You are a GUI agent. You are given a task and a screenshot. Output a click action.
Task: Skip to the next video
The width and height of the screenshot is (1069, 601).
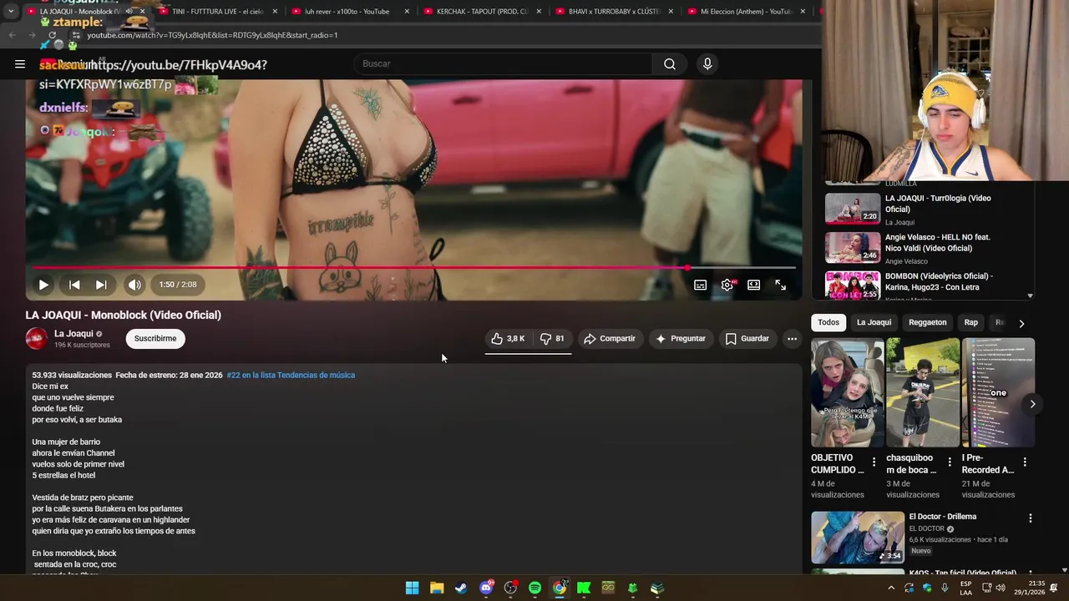click(101, 285)
